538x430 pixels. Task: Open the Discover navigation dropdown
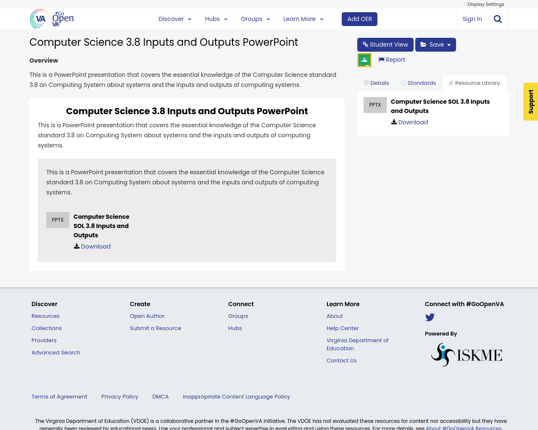(x=174, y=18)
